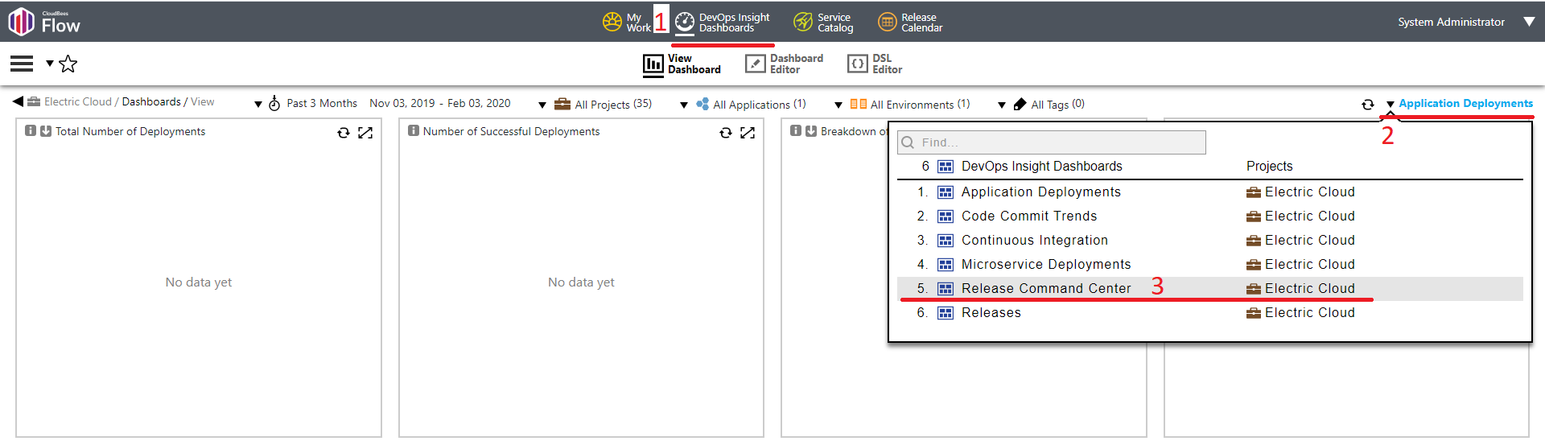The image size is (1545, 441).
Task: Collapse the Application Deployments dashboard selector
Action: [x=1390, y=105]
